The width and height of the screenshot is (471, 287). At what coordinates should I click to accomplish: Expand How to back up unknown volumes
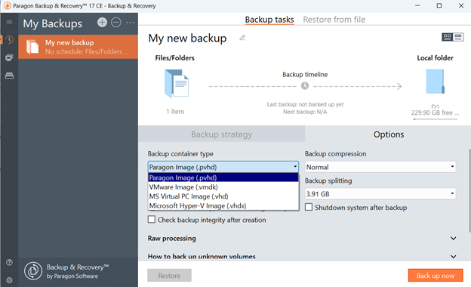[454, 256]
